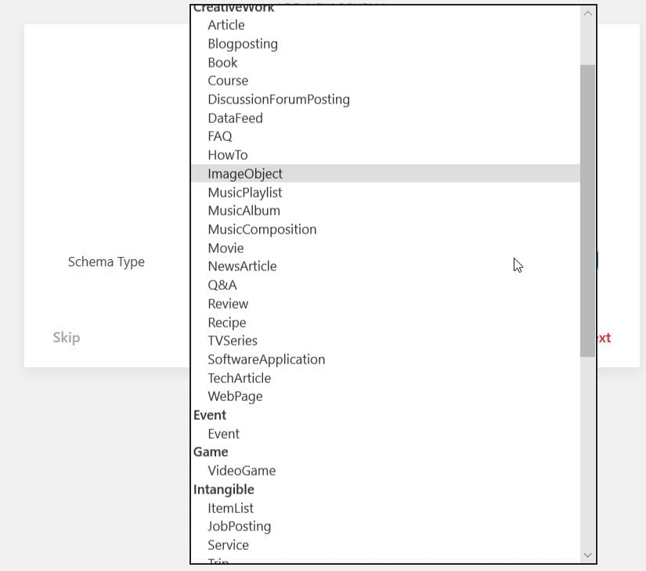This screenshot has width=646, height=571.
Task: Choose the DiscussionForumPosting option
Action: coord(279,99)
